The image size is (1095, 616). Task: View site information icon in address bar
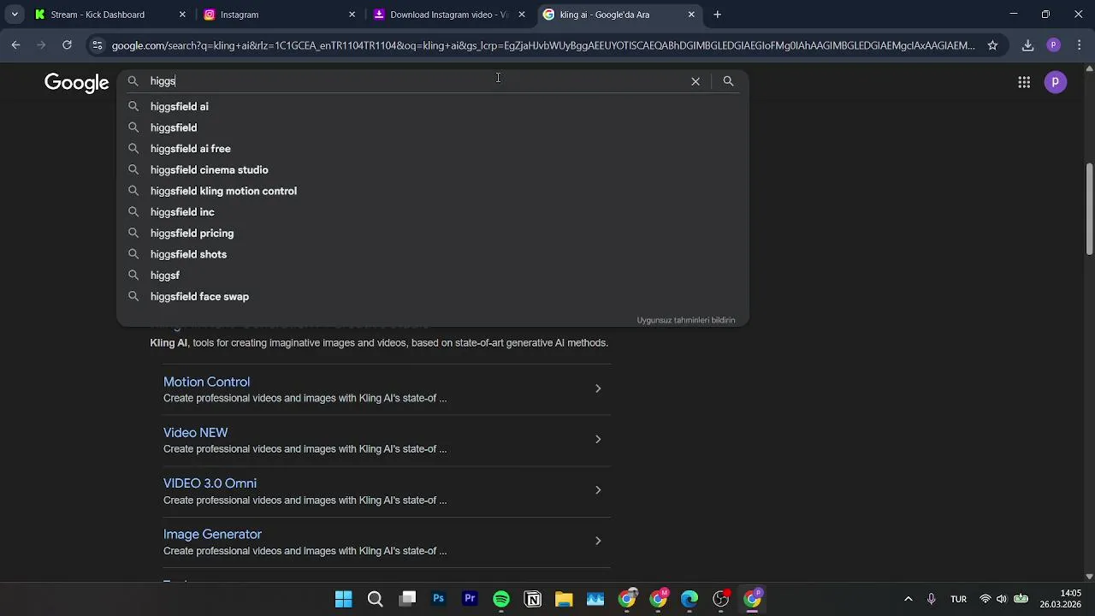[98, 45]
